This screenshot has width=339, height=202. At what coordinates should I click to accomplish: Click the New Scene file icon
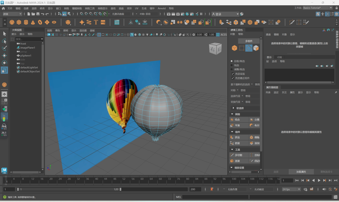pos(28,14)
